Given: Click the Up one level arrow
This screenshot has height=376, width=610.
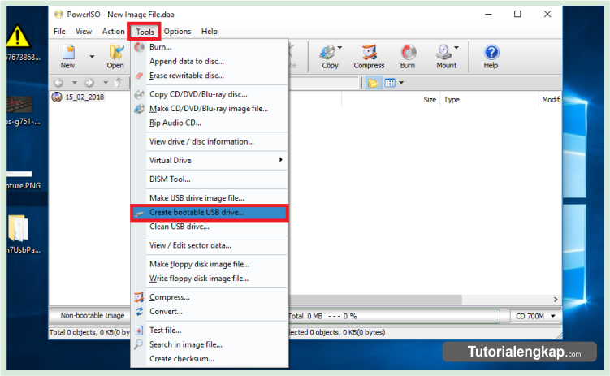Looking at the screenshot, I should pyautogui.click(x=119, y=83).
